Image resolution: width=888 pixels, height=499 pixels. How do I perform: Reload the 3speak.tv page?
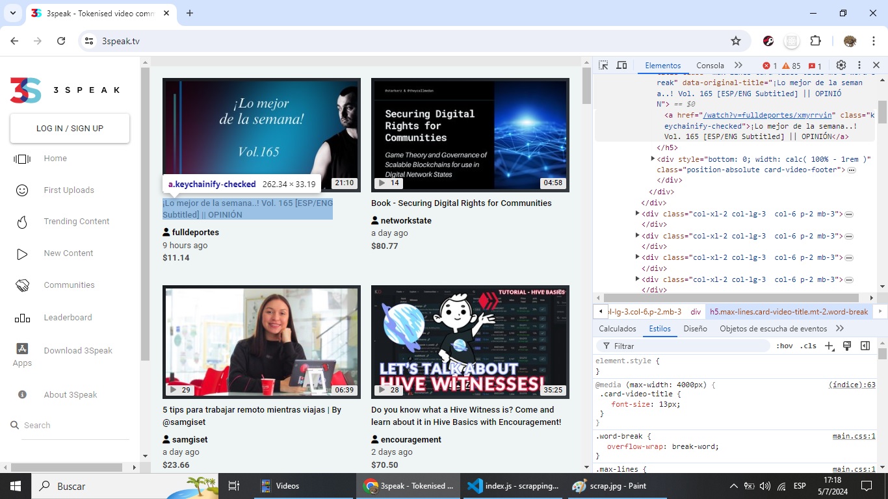point(61,41)
